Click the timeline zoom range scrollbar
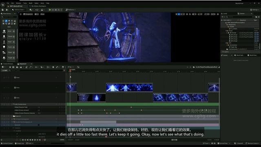 coord(174,140)
